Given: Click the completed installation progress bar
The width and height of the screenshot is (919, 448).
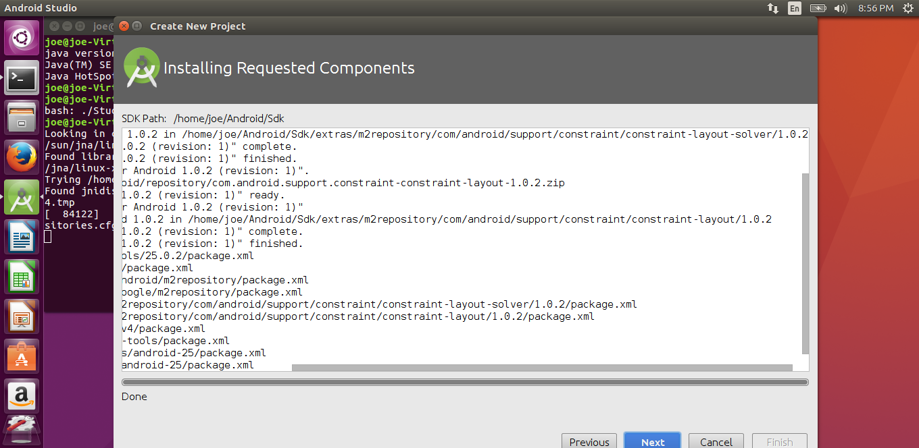Looking at the screenshot, I should point(465,383).
